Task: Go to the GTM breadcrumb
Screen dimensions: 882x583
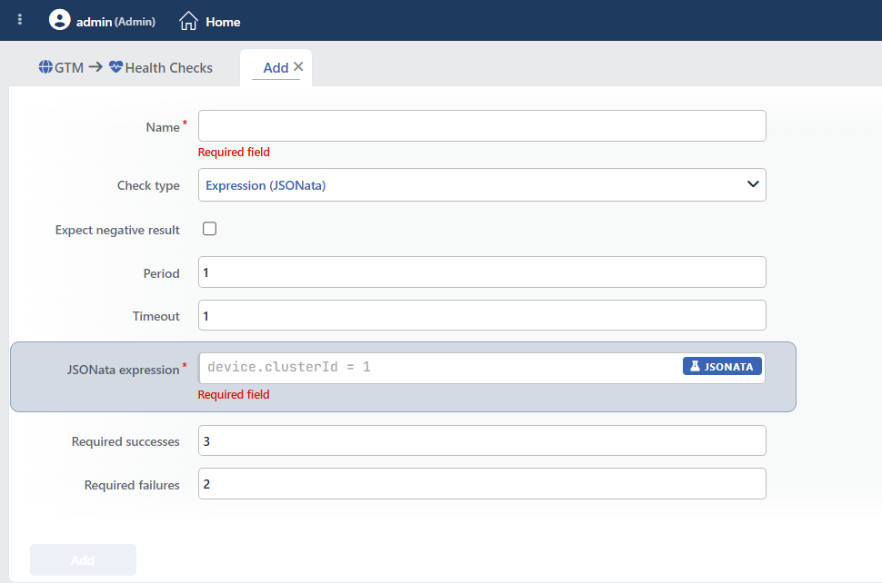Action: [x=68, y=68]
